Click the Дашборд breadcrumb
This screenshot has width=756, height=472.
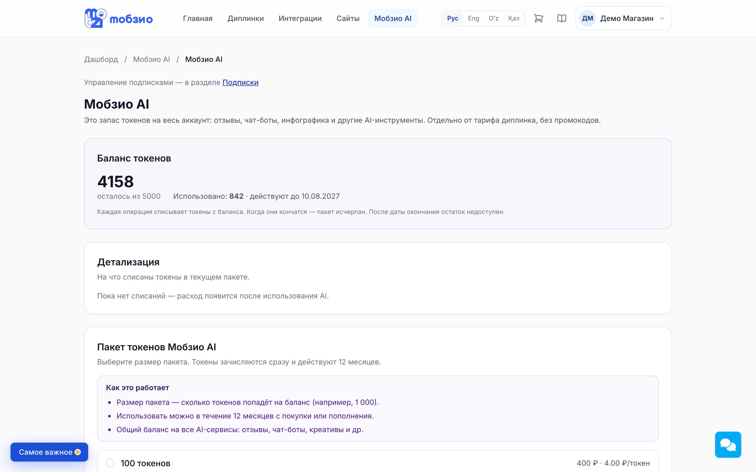coord(101,59)
